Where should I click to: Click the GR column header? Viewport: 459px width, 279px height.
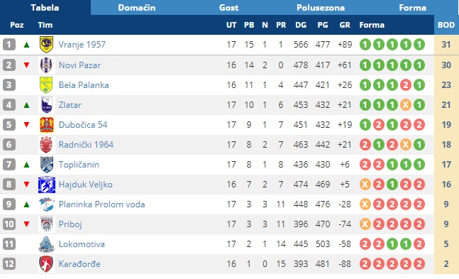coord(345,25)
